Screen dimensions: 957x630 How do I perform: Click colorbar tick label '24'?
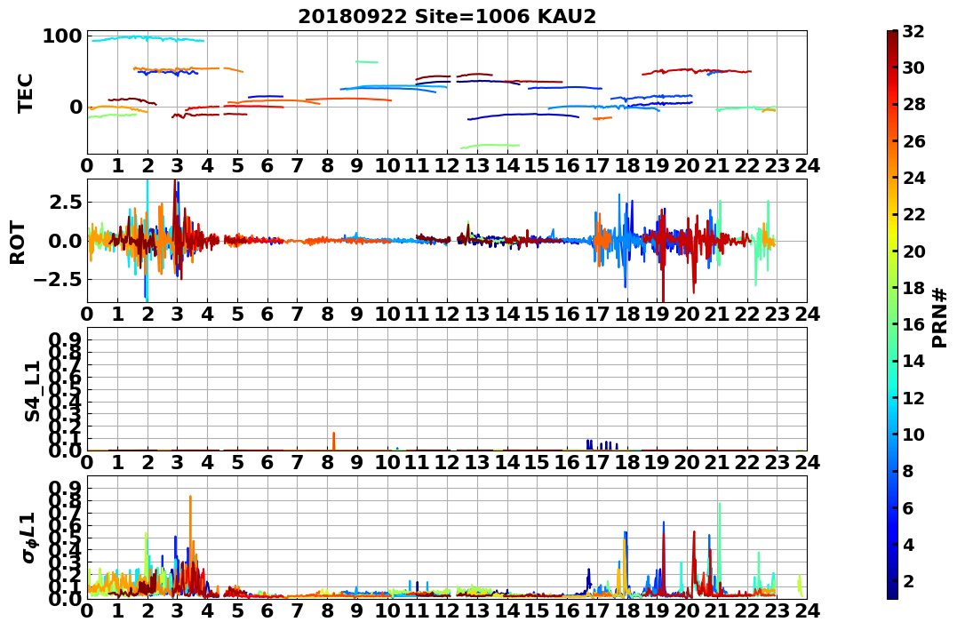pos(913,178)
